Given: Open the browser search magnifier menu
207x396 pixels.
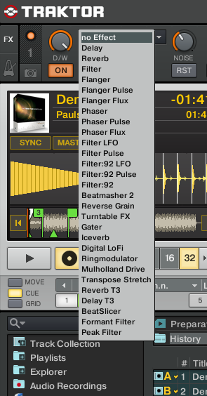Looking at the screenshot, I should point(17,323).
